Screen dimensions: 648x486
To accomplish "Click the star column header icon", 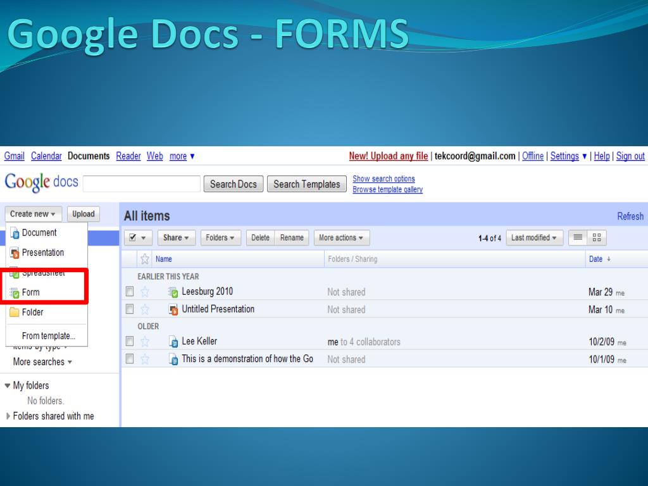I will 145,259.
